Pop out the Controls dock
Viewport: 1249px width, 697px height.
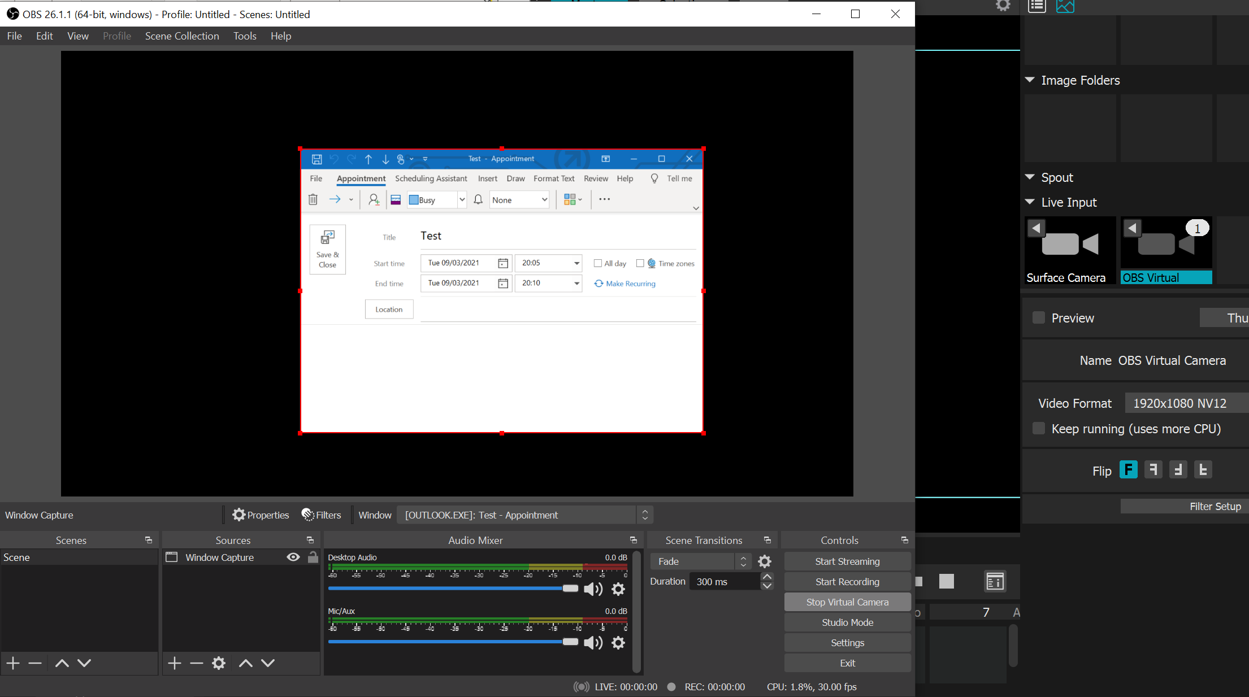pyautogui.click(x=905, y=540)
